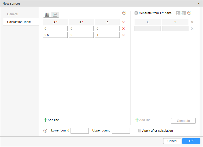Add line to the calculation table
The image size is (203, 147).
click(x=51, y=120)
